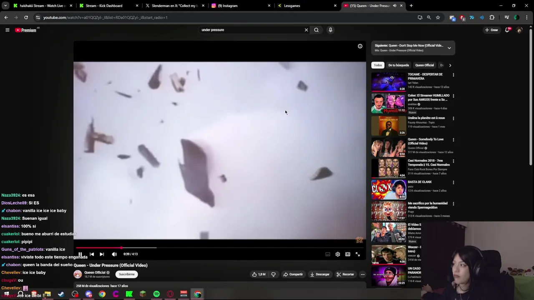Seek on the red video progress bar

pos(220,247)
